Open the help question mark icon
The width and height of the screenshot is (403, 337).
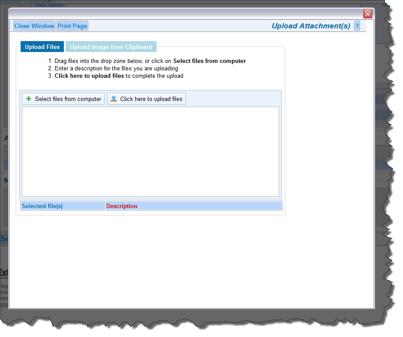pyautogui.click(x=357, y=26)
